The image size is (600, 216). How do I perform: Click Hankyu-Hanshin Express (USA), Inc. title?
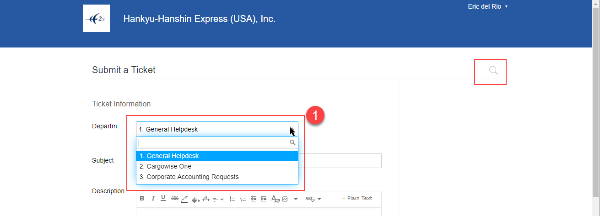point(199,19)
